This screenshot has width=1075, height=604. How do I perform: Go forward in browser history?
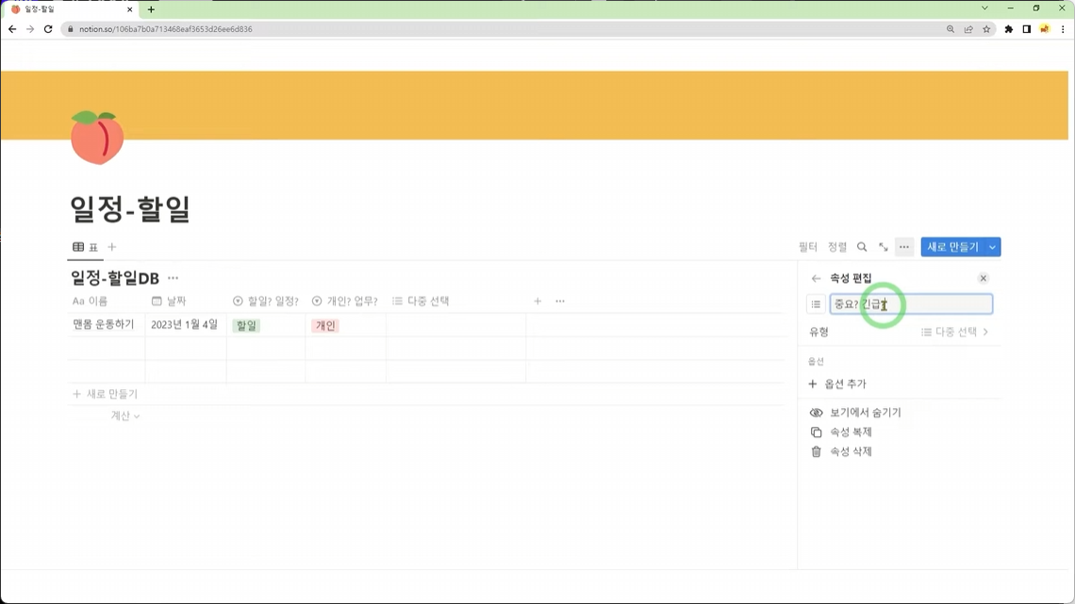30,29
